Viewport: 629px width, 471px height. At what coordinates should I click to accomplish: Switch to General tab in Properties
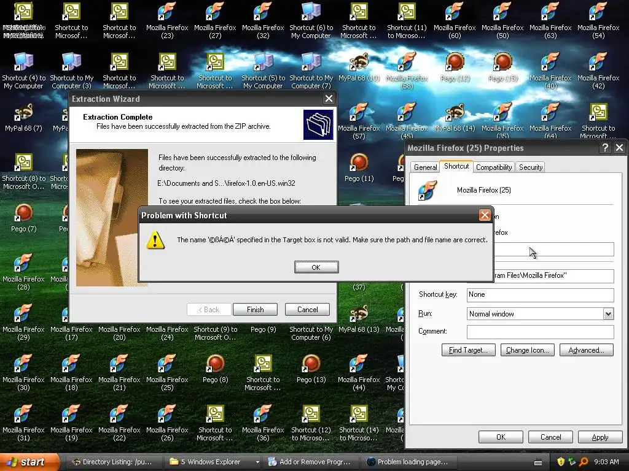coord(425,167)
